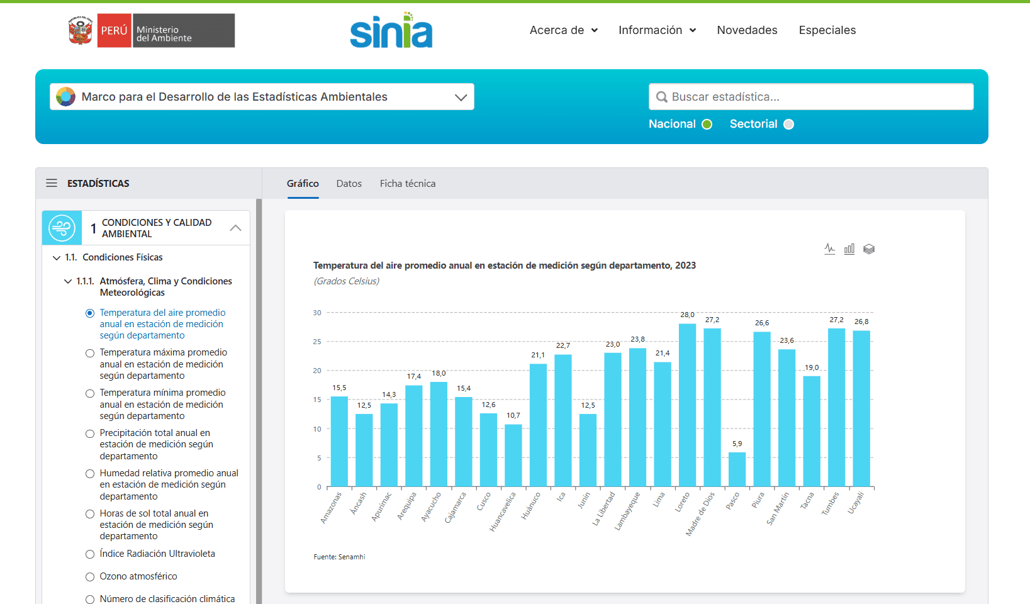1030x604 pixels.
Task: Open the Información navigation menu
Action: coord(656,30)
